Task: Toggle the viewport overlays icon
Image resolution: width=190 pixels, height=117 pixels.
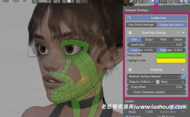Action: tap(152, 1)
